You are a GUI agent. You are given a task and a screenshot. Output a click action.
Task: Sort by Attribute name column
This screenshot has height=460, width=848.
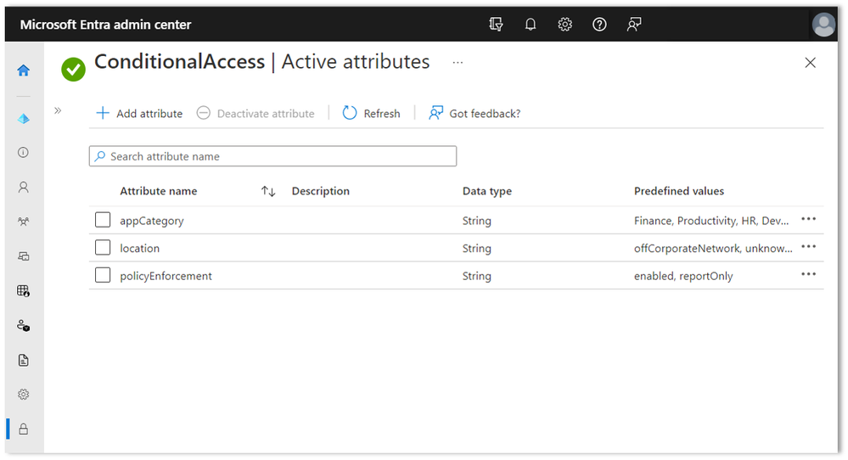(268, 192)
